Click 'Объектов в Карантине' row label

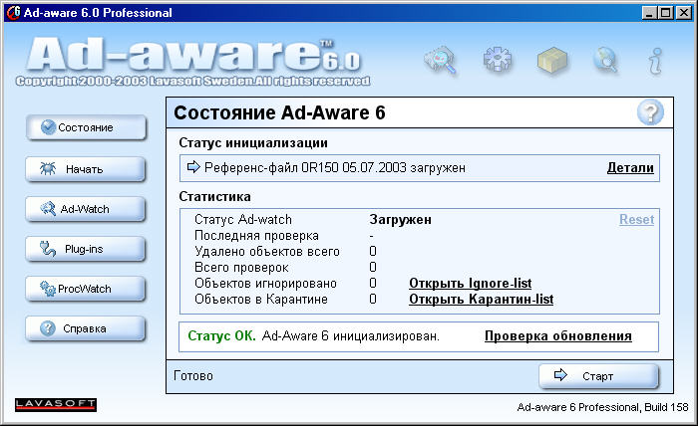(x=261, y=300)
